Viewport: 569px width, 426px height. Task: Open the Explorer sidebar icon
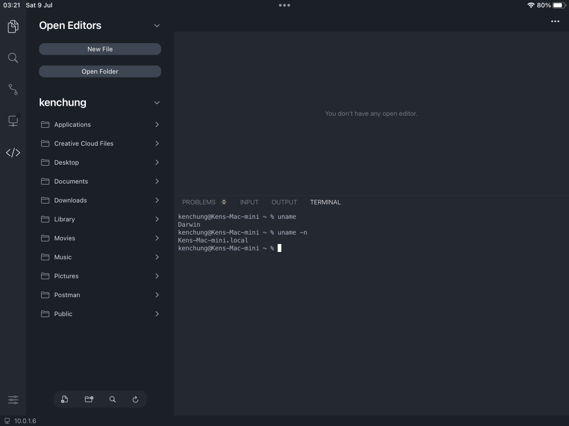[x=13, y=26]
